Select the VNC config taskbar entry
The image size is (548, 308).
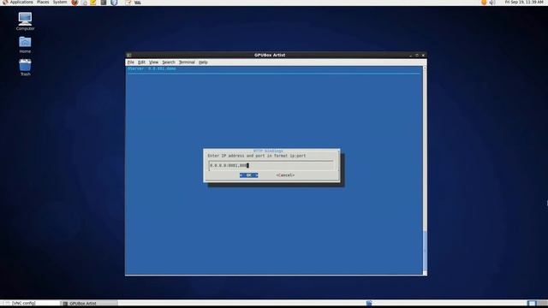31,303
